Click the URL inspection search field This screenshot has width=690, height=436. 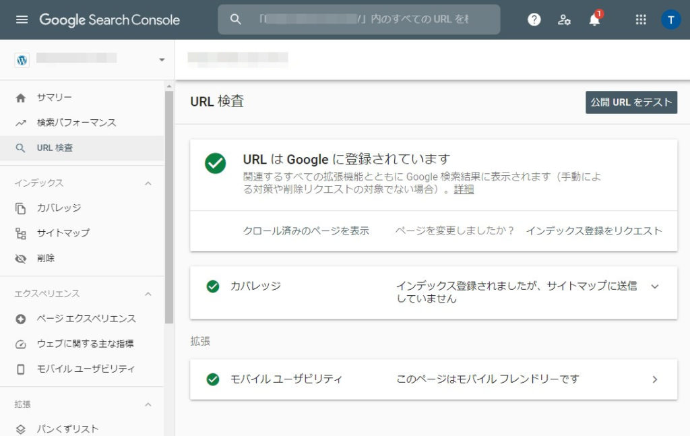point(364,20)
